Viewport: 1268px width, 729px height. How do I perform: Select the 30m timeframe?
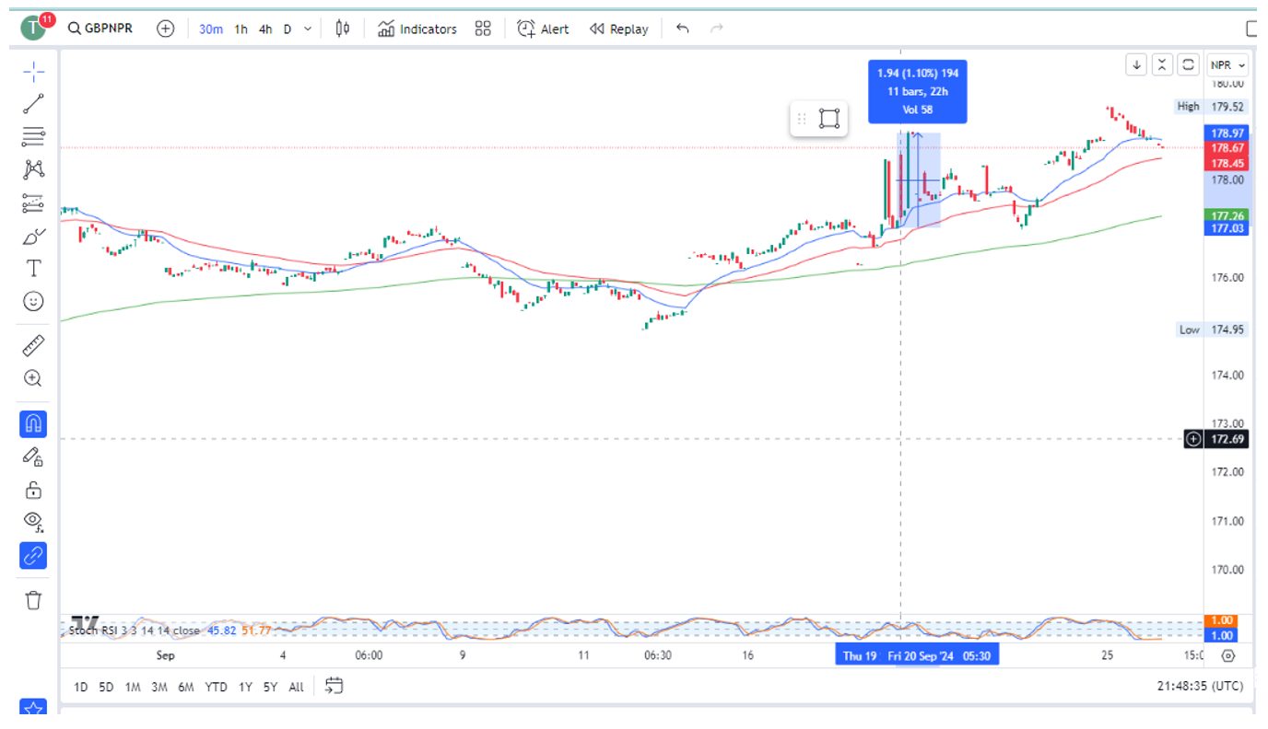211,29
